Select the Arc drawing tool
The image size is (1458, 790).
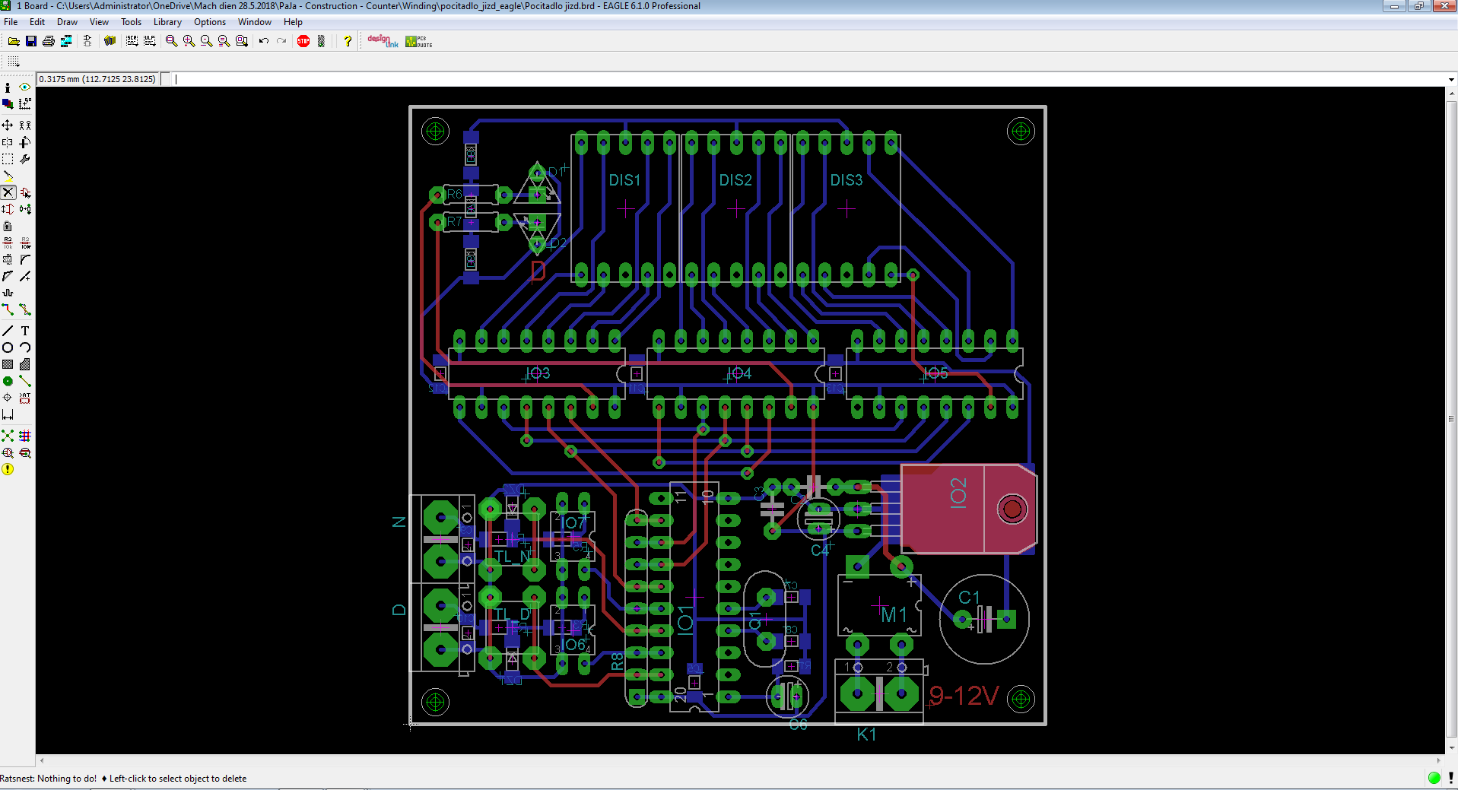coord(25,347)
